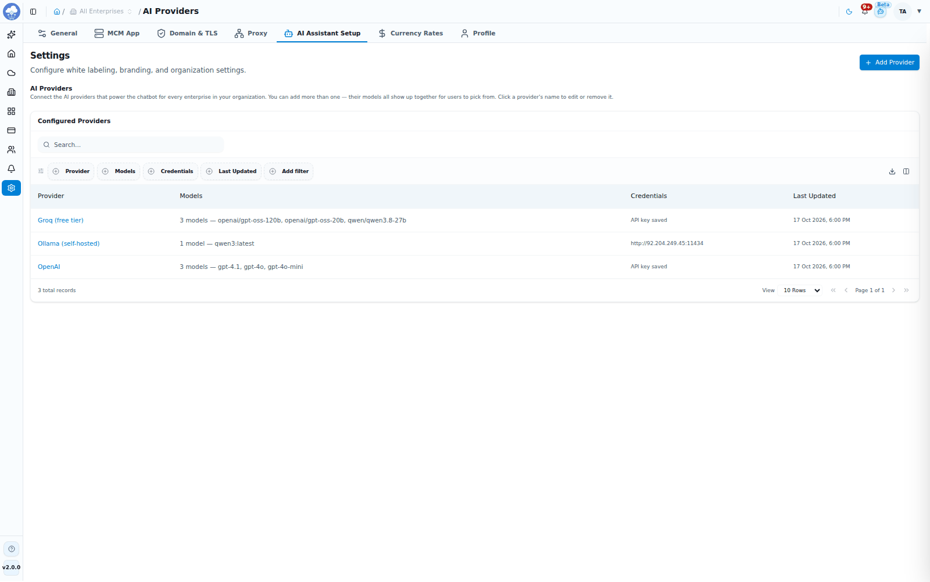Viewport: 930px width, 582px height.
Task: Click the filter options icon beside Provider
Action: pyautogui.click(x=41, y=171)
